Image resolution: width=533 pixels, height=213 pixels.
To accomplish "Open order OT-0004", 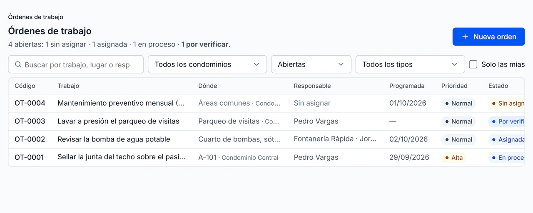I will coord(30,103).
